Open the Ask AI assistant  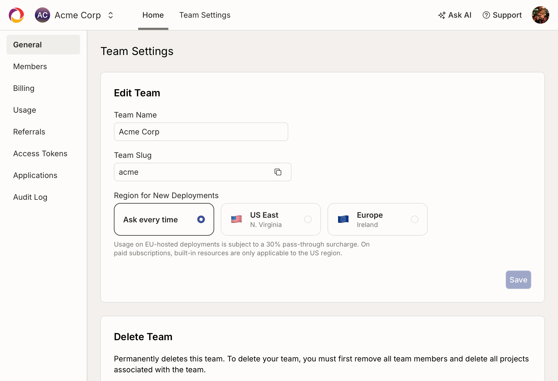[454, 15]
